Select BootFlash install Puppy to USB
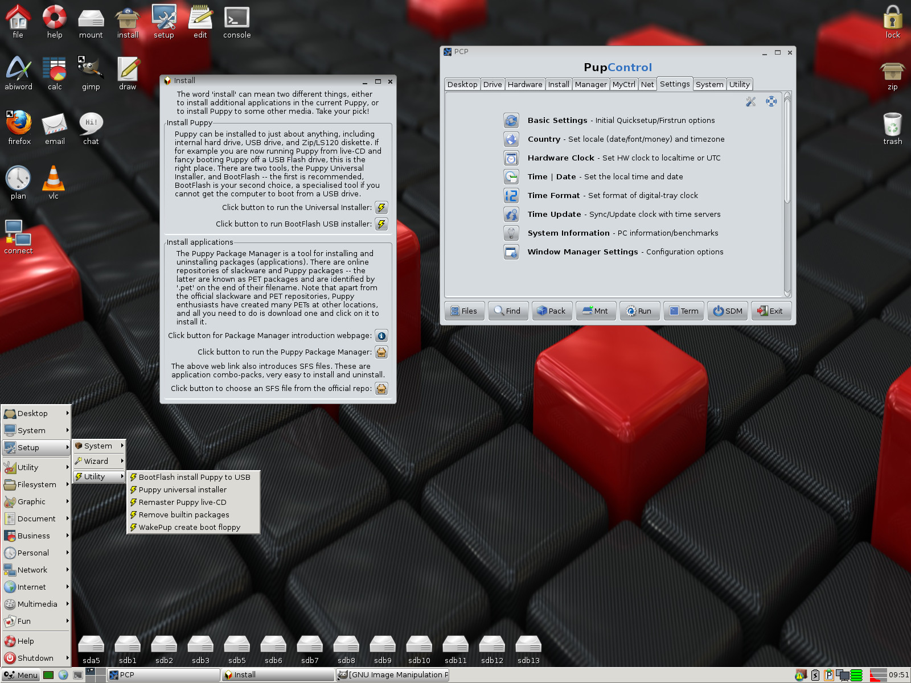 [x=194, y=478]
